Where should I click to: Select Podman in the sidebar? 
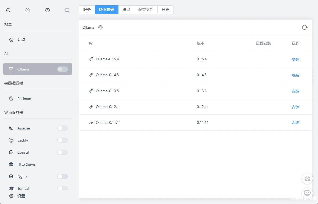[x=24, y=99]
